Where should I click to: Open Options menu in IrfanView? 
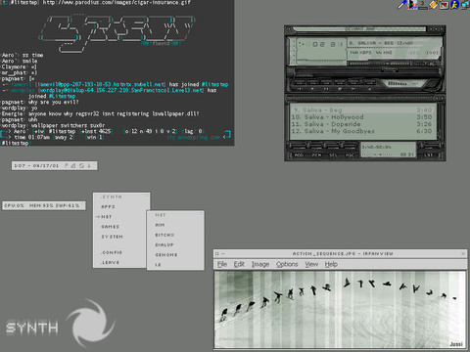[287, 264]
